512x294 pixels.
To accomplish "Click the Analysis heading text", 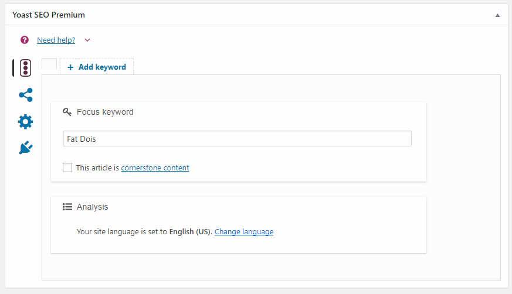I will click(x=93, y=207).
